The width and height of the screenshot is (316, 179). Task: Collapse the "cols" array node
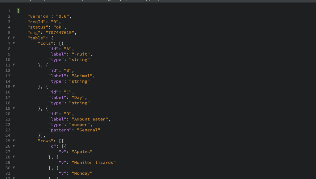pos(14,43)
